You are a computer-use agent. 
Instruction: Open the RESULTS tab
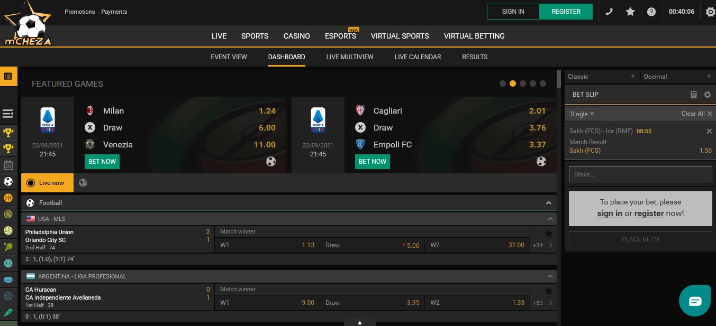click(475, 57)
